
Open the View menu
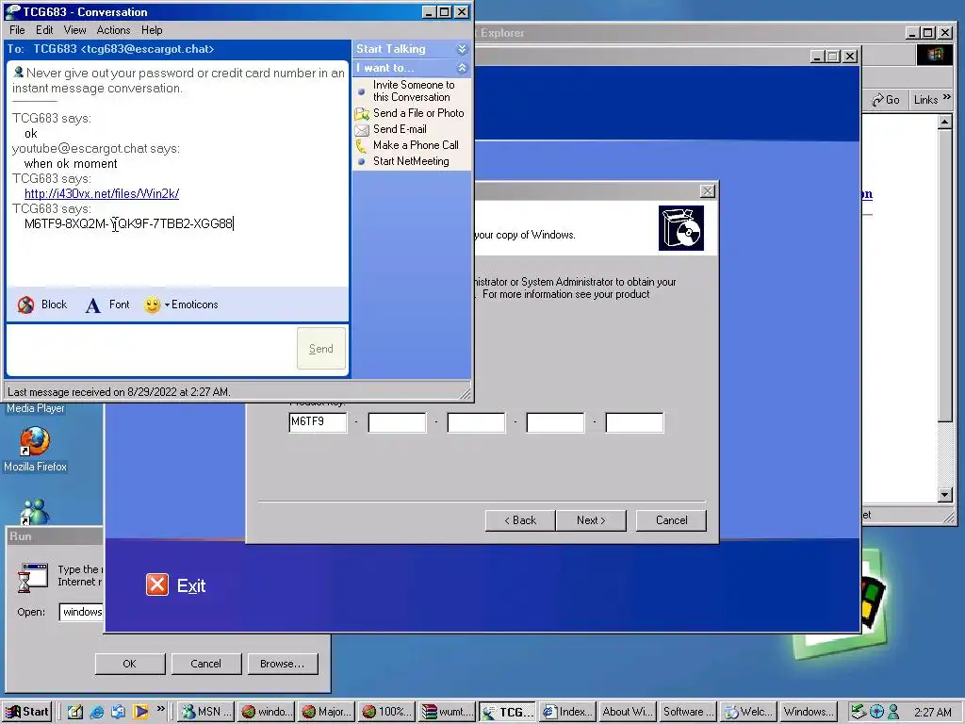coord(74,30)
